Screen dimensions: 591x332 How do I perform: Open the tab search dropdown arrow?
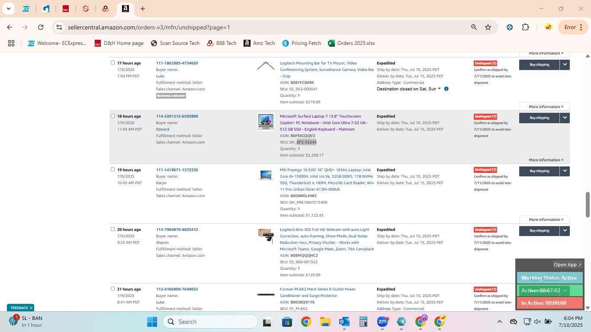click(x=8, y=9)
